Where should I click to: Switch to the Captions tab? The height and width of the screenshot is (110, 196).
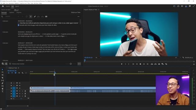pyautogui.click(x=12, y=13)
